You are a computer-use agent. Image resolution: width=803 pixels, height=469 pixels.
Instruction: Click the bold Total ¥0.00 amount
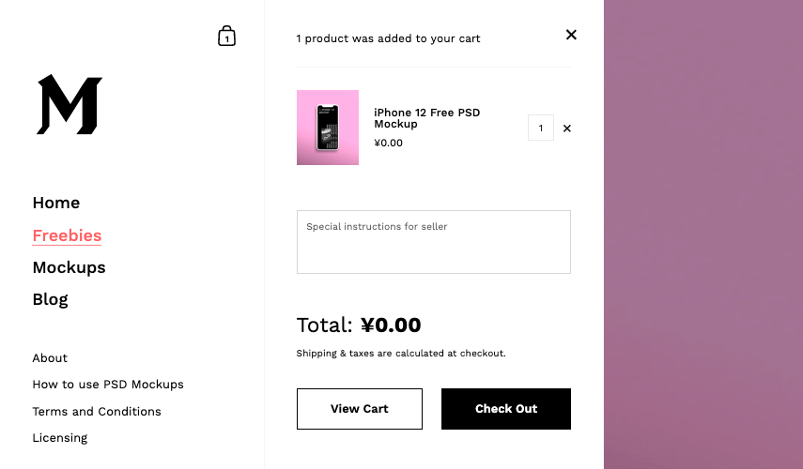click(391, 325)
